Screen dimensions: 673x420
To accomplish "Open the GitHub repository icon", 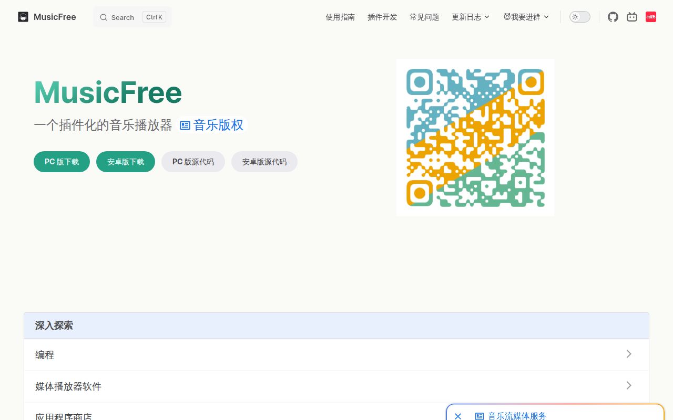I will [613, 17].
